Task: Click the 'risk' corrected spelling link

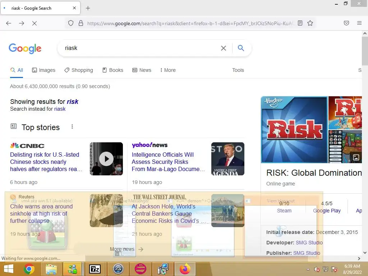Action: pos(73,102)
